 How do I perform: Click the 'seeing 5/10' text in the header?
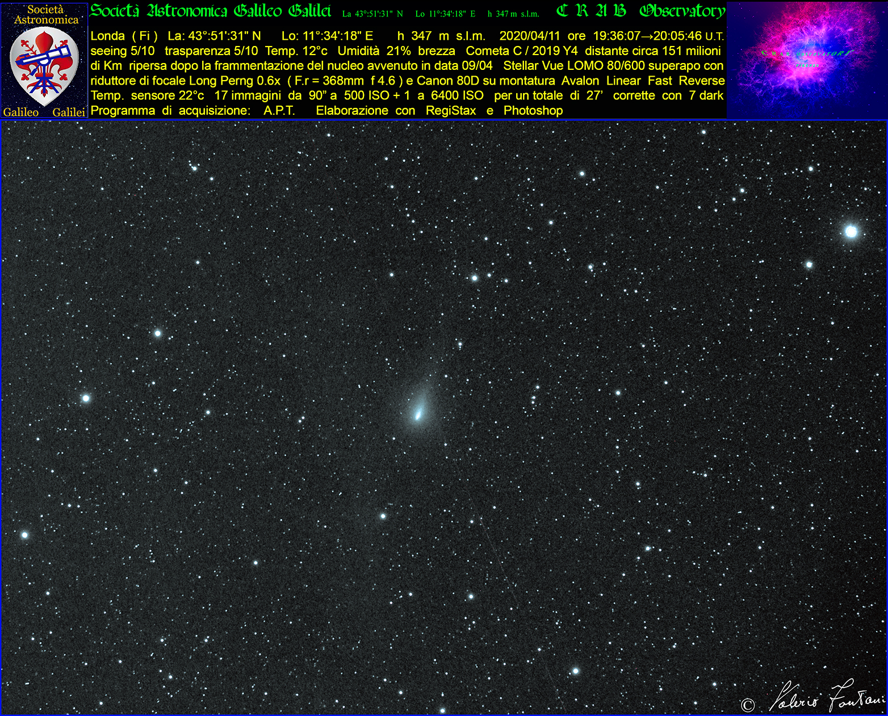coord(123,51)
